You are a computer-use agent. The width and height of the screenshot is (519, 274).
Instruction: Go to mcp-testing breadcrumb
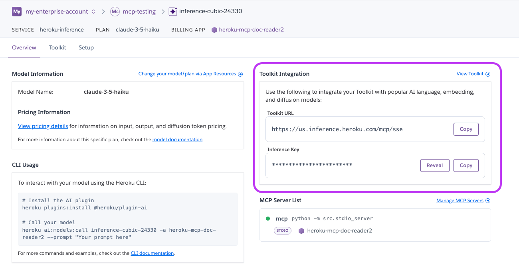tap(139, 12)
